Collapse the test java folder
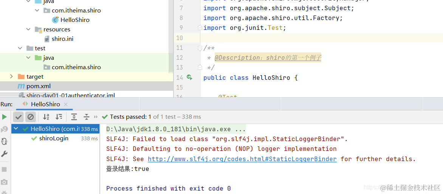The image size is (443, 194). click(28, 58)
